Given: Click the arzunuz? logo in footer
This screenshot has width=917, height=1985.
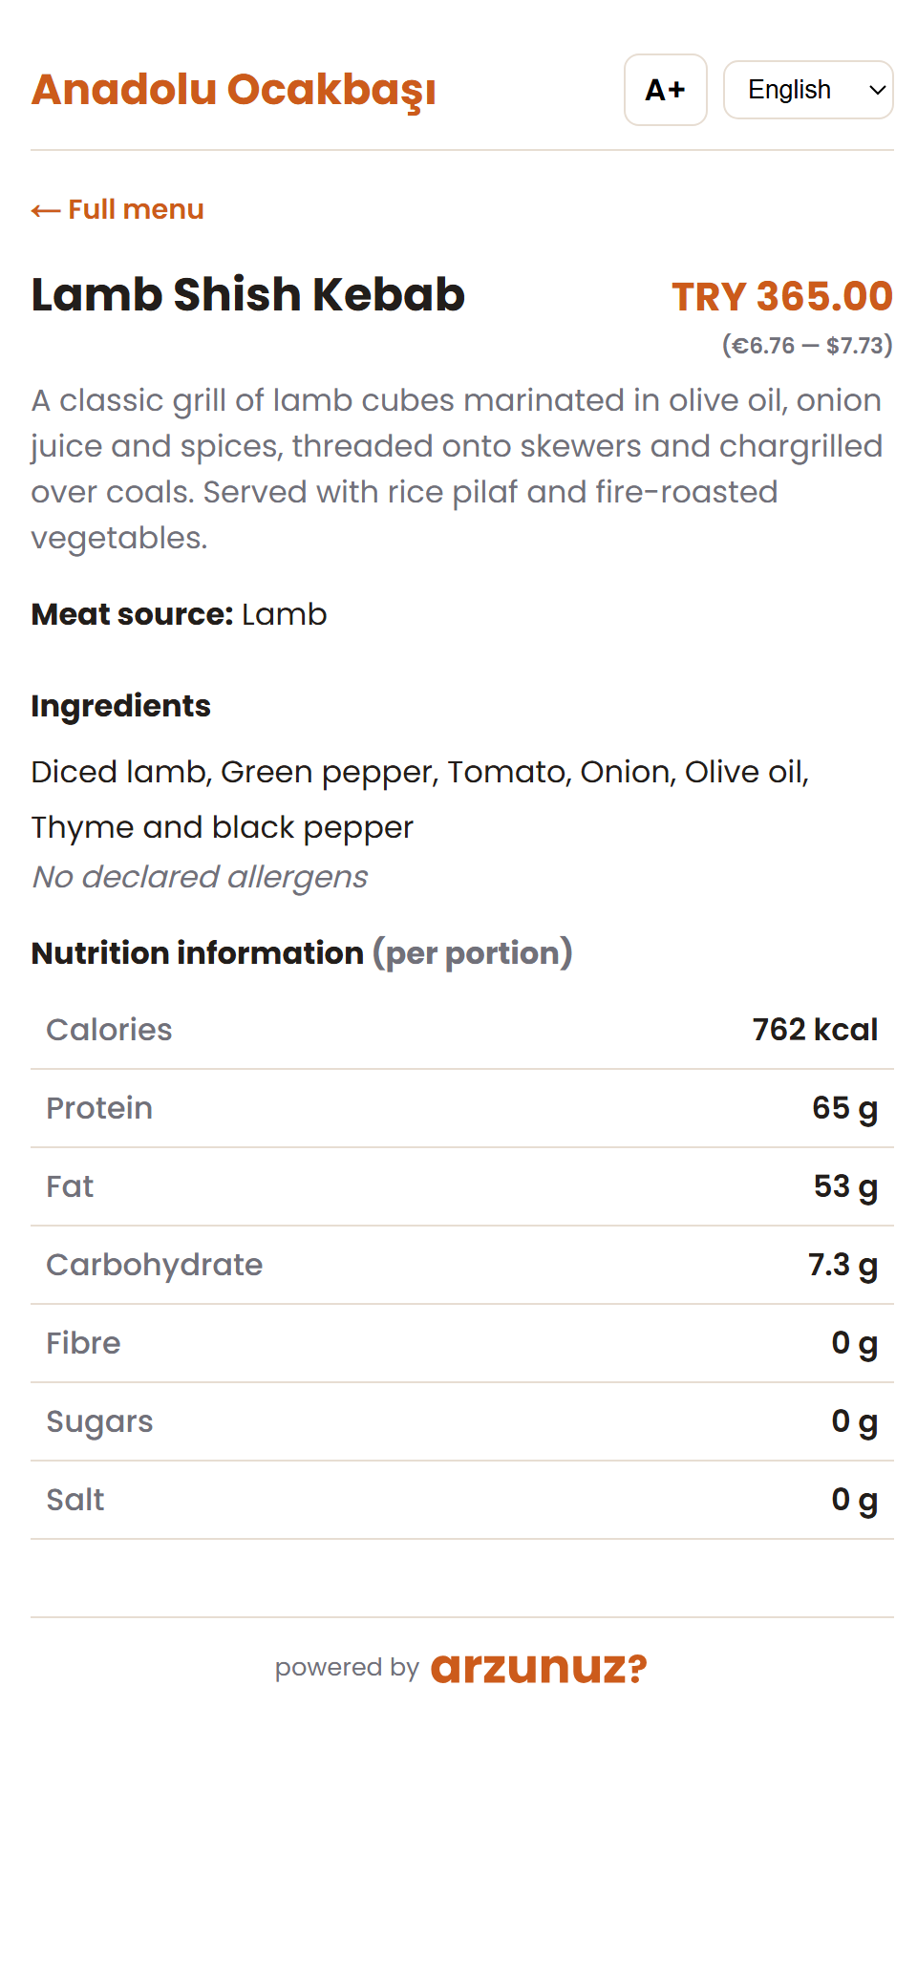Looking at the screenshot, I should click(539, 1668).
